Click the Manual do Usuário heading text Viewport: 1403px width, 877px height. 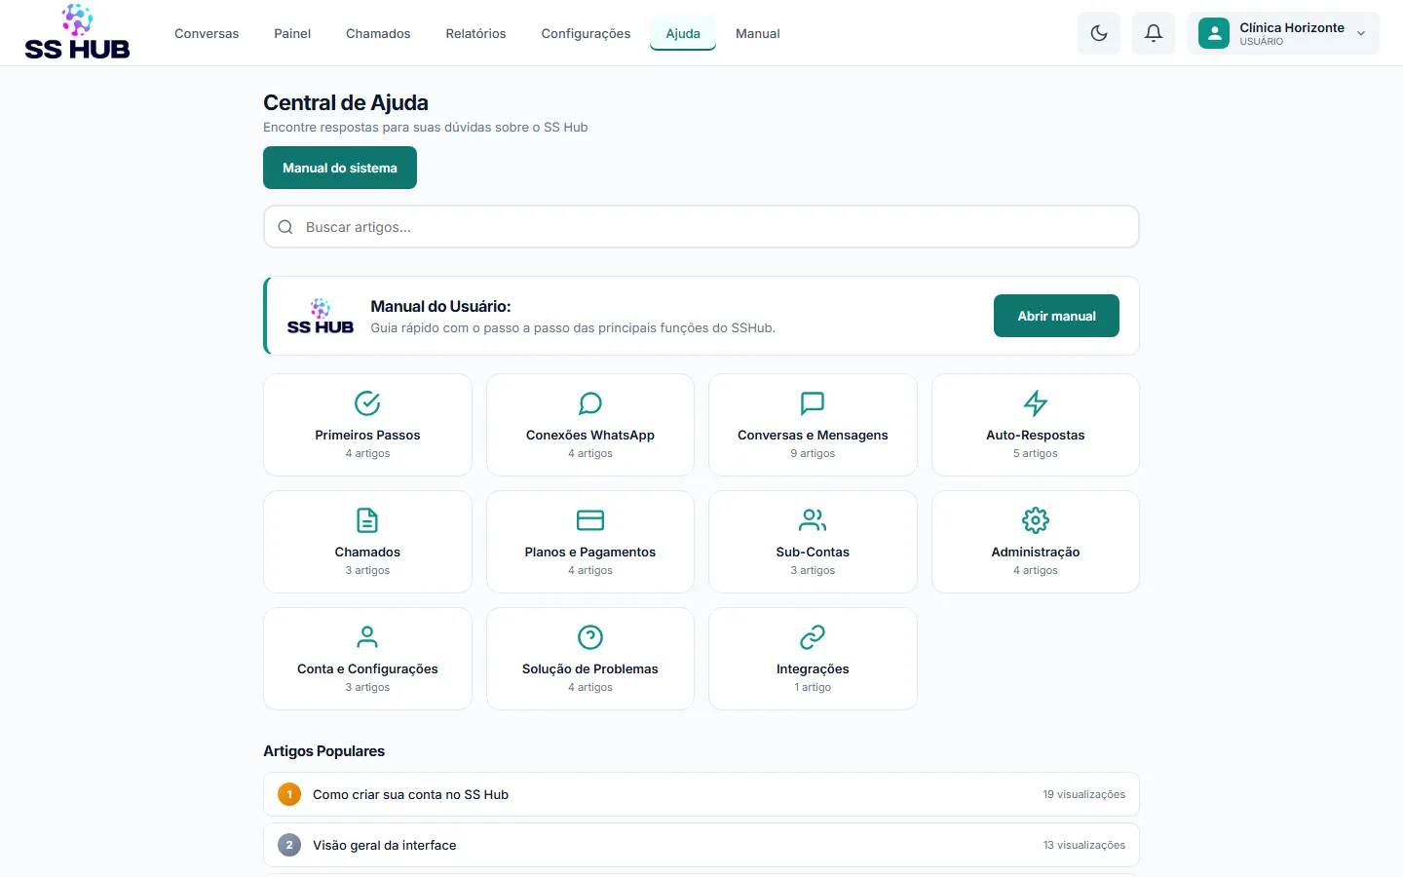coord(440,306)
